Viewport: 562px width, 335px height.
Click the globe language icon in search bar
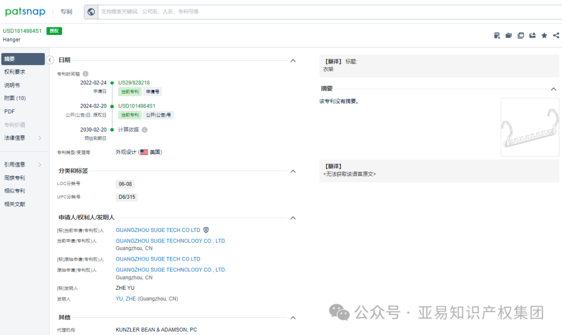(x=91, y=11)
